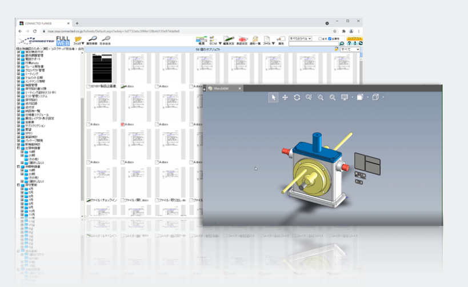Click the rotate view tool in viewer
This screenshot has width=468, height=287.
[x=297, y=98]
